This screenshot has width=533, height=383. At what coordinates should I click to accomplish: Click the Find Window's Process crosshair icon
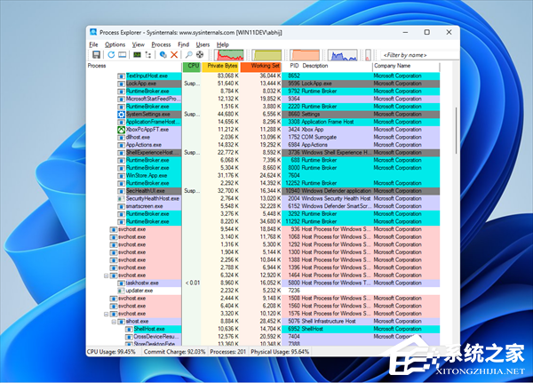point(200,55)
